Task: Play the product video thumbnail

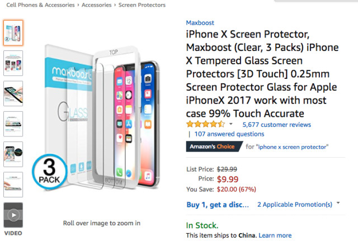Action: tap(13, 215)
